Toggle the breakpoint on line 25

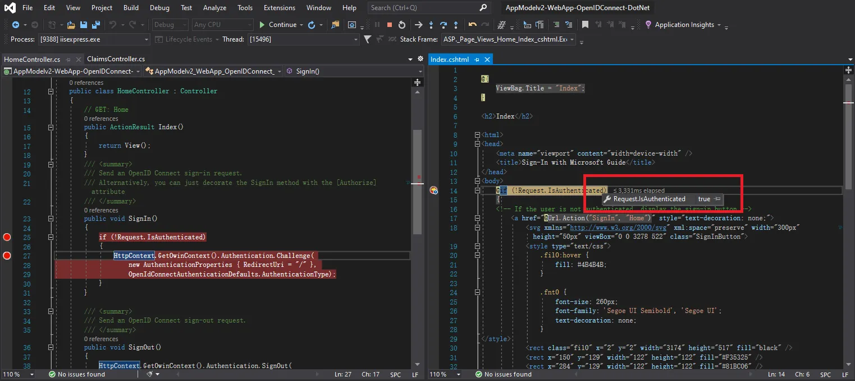coord(7,237)
